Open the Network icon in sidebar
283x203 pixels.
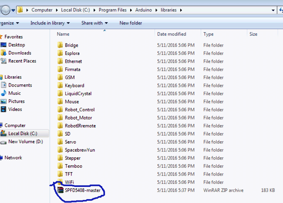[2, 158]
